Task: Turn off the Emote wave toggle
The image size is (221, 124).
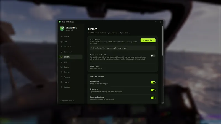Action: coord(153,82)
